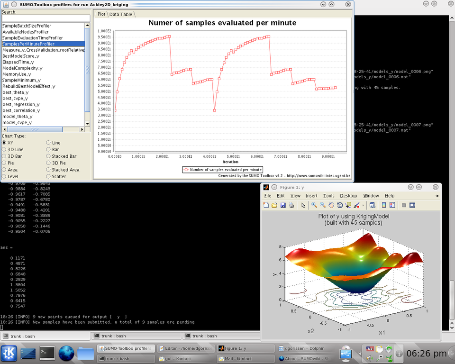This screenshot has width=455, height=364.
Task: Enable the Data Cursor tool
Action: click(348, 205)
